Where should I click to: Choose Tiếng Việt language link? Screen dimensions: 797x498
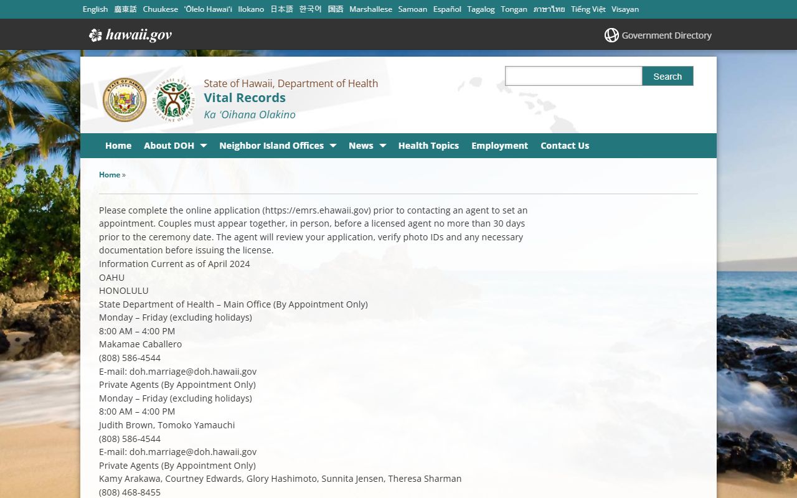588,9
